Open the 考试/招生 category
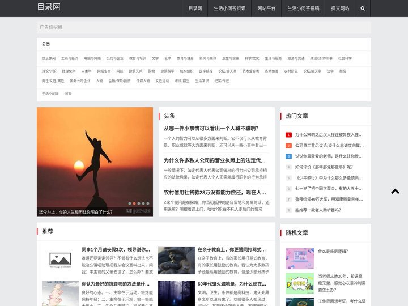Screen dimensions: 408x306 coord(182,81)
